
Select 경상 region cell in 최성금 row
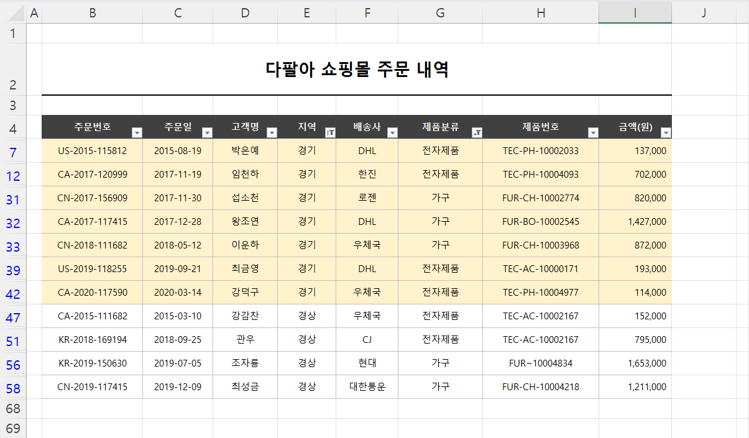click(306, 387)
